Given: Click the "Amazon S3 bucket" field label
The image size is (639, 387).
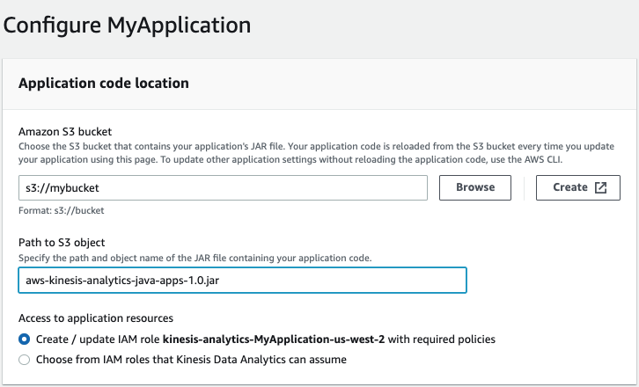Looking at the screenshot, I should pyautogui.click(x=62, y=130).
